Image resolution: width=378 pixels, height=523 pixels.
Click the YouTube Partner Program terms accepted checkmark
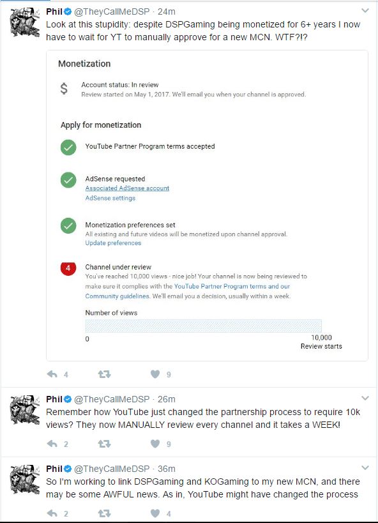68,148
